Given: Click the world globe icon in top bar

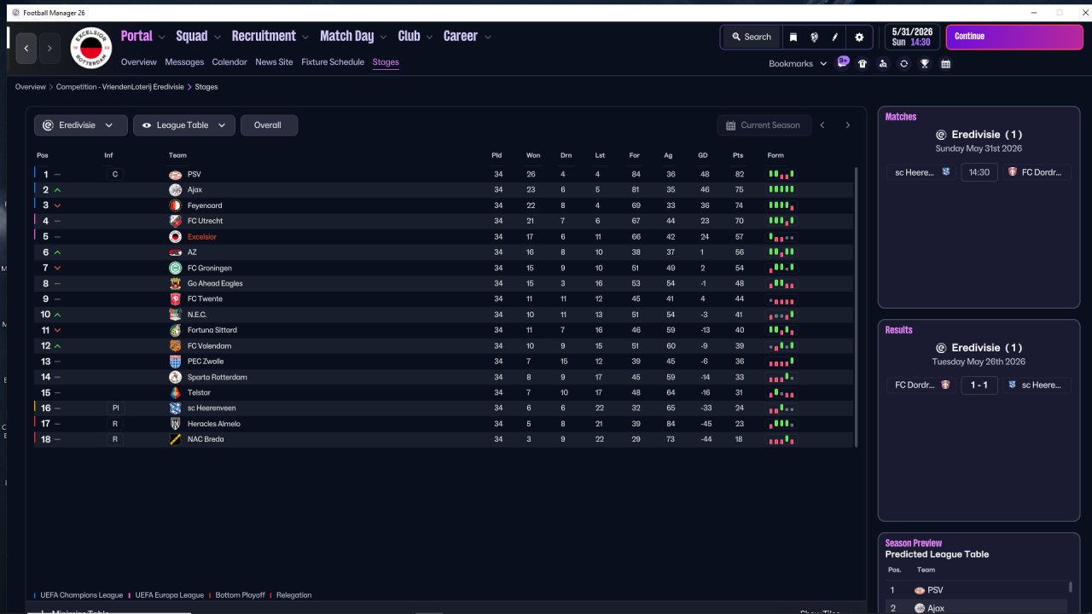Looking at the screenshot, I should tap(814, 37).
